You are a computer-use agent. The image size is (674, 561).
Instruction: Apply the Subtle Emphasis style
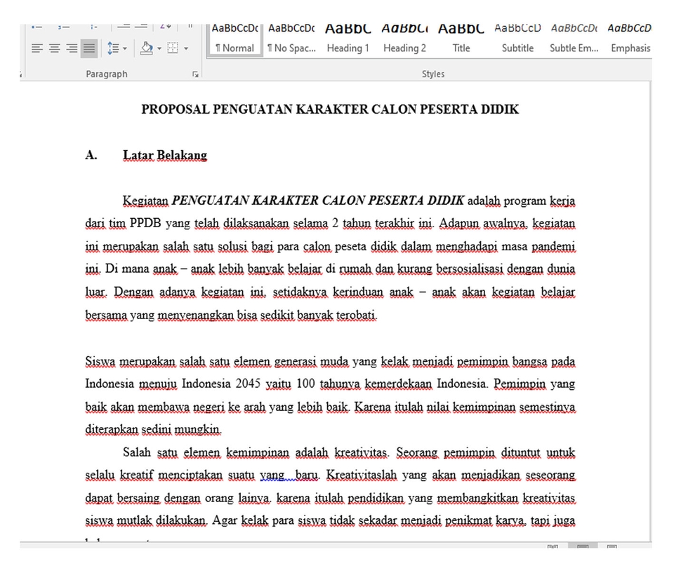pyautogui.click(x=574, y=40)
